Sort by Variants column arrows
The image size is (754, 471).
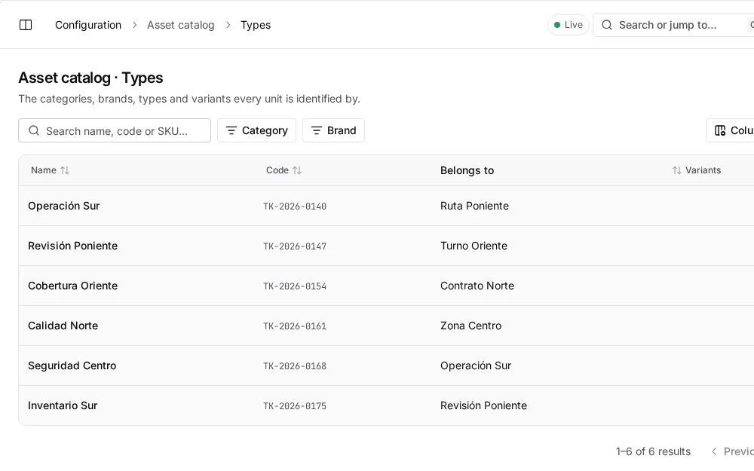coord(676,170)
